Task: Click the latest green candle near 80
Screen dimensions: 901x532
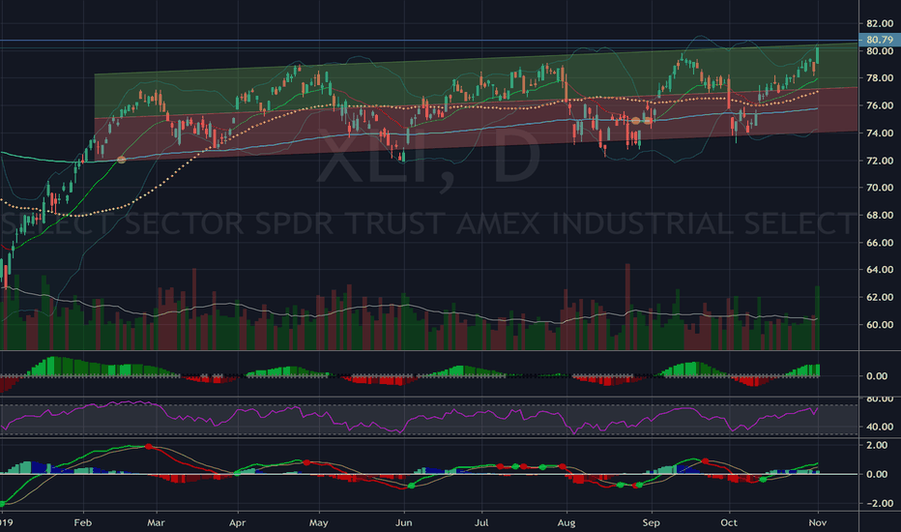Action: click(x=817, y=55)
